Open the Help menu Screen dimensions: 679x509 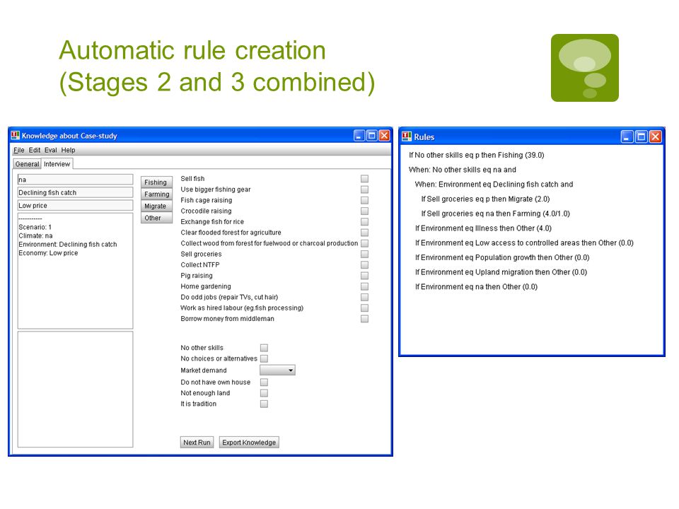[68, 150]
